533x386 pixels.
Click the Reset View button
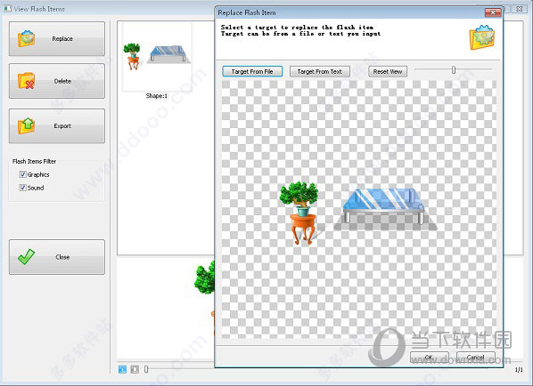coord(388,71)
